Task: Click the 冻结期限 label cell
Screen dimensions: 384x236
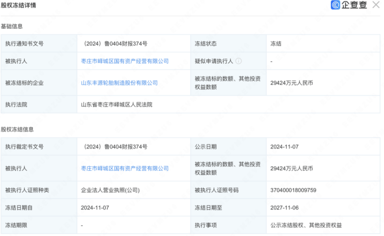Action: (x=39, y=225)
